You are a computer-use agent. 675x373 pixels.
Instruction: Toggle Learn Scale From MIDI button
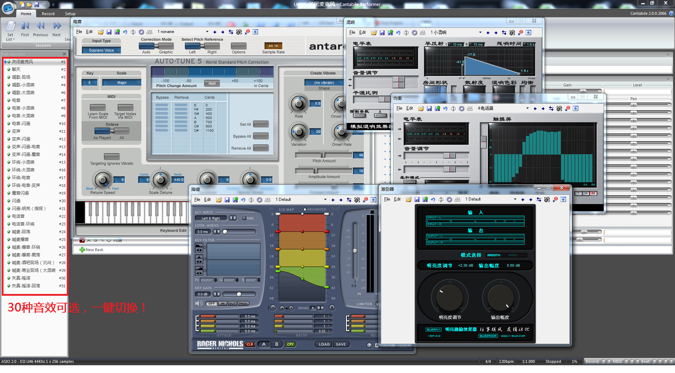[98, 107]
